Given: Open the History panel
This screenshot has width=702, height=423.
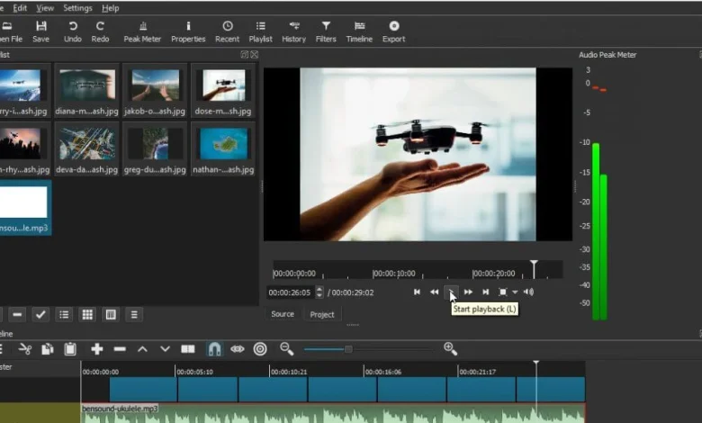Looking at the screenshot, I should [x=293, y=31].
